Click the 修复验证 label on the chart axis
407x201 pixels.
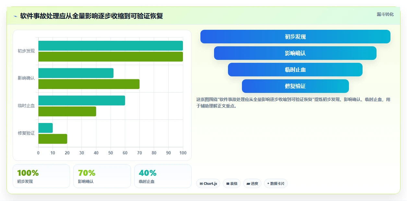(x=26, y=133)
